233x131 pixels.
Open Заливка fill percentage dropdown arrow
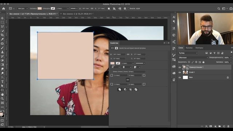coord(231,62)
